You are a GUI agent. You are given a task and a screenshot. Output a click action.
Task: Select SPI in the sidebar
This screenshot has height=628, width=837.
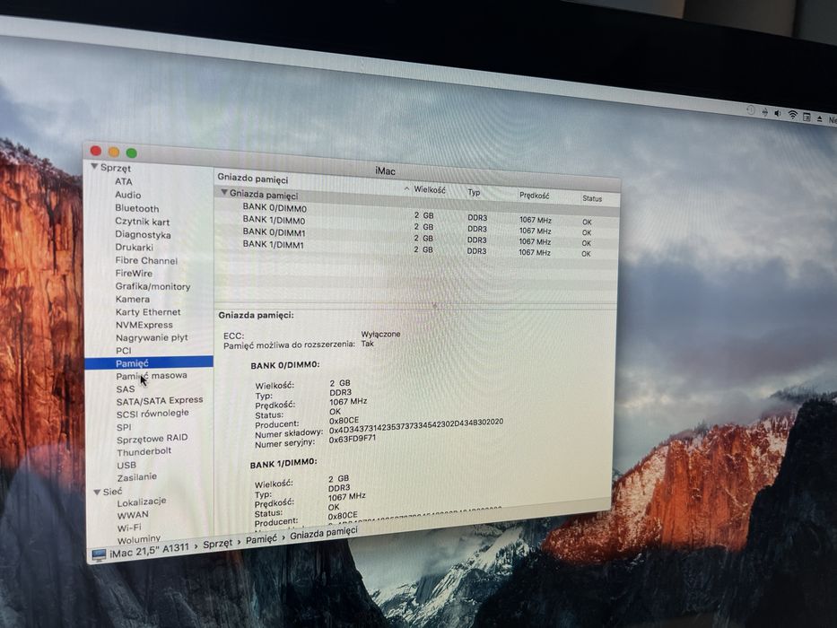point(124,427)
